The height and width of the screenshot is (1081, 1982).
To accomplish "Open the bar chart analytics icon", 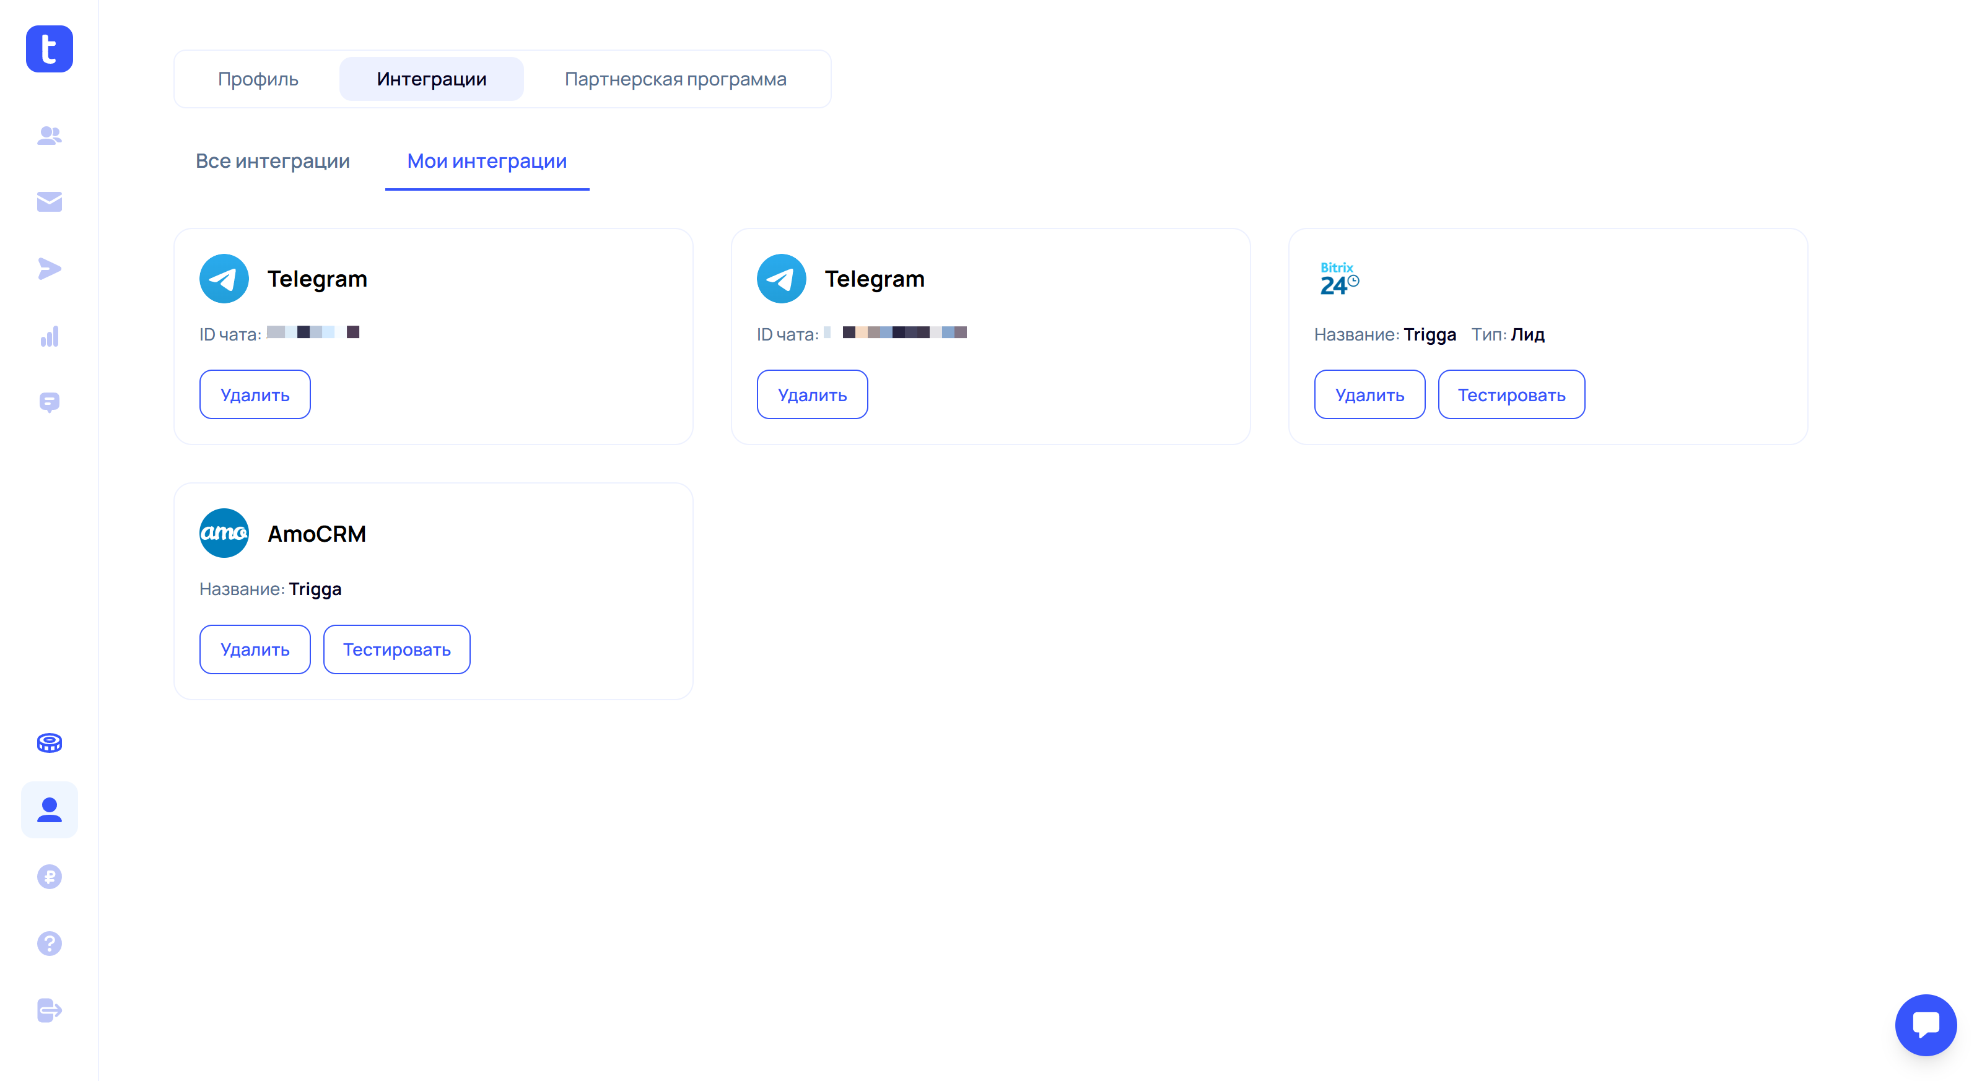I will [x=50, y=336].
